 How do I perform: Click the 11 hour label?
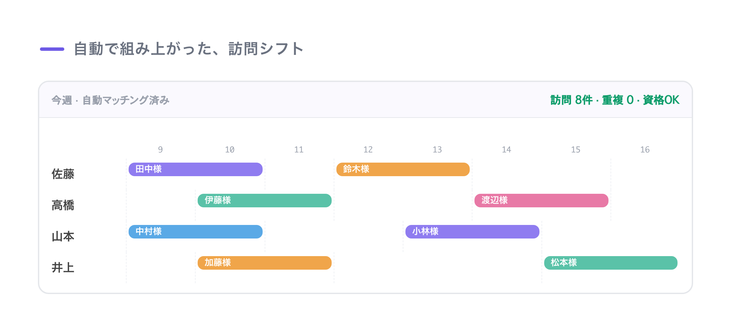299,150
